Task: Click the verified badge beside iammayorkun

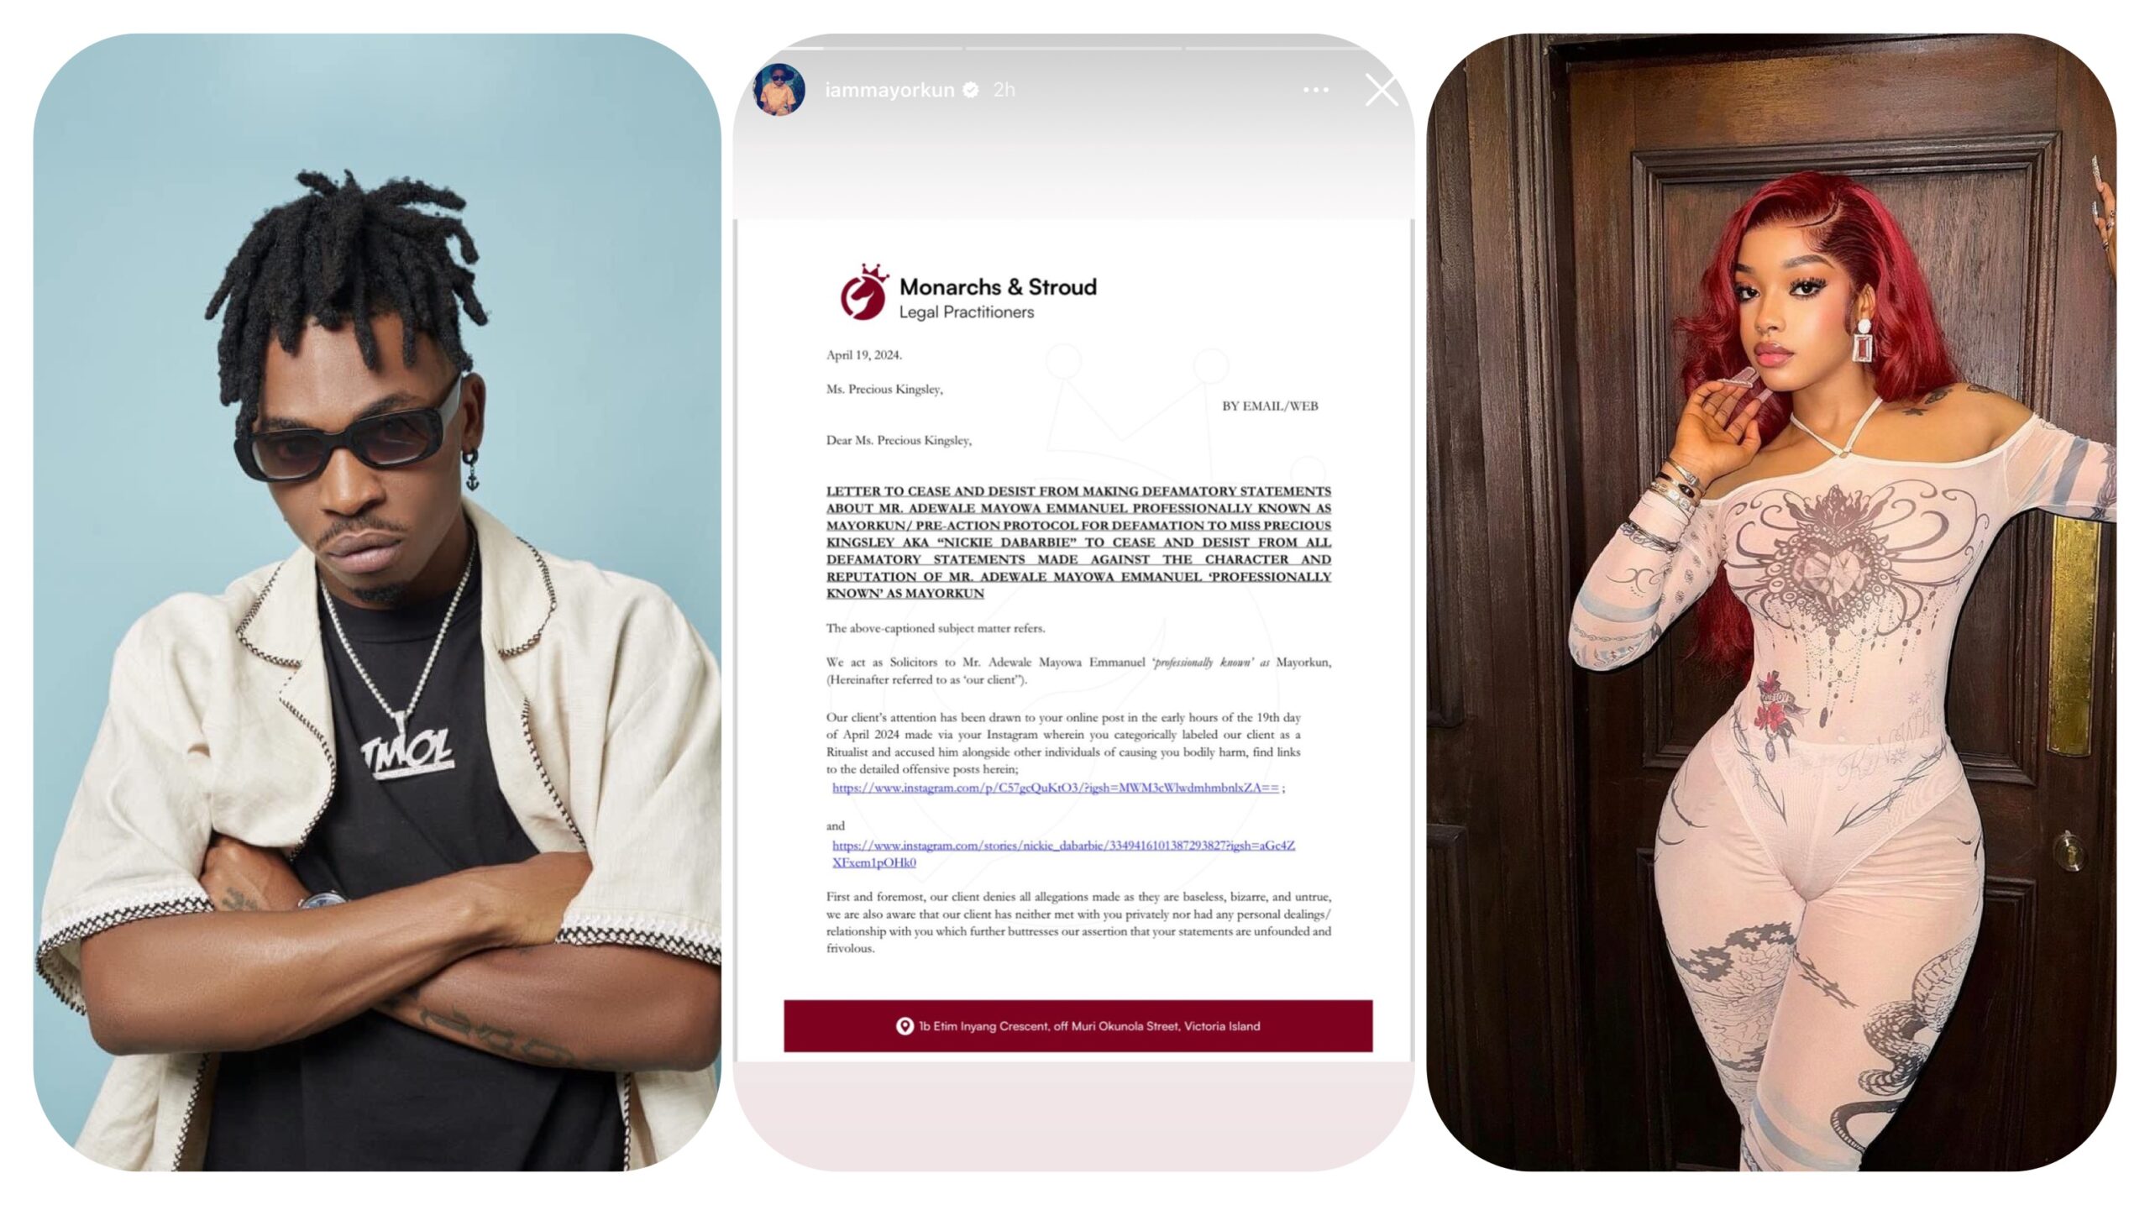Action: coord(971,90)
